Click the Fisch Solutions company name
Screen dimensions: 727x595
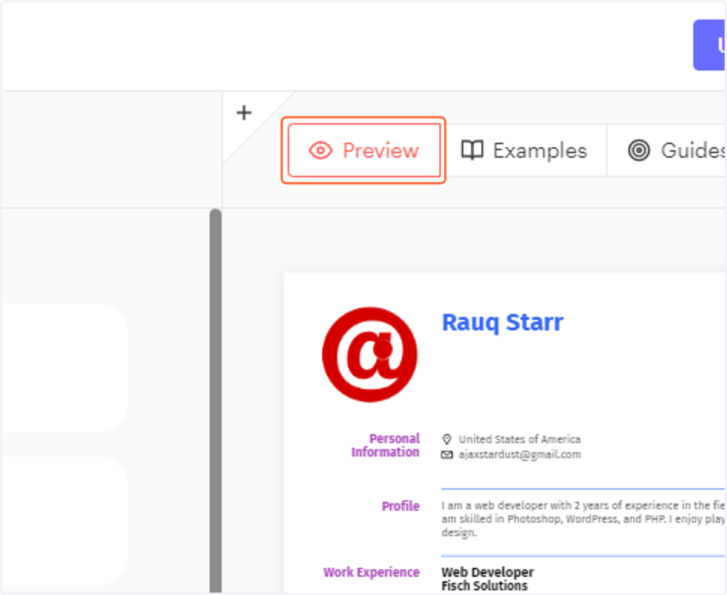485,586
